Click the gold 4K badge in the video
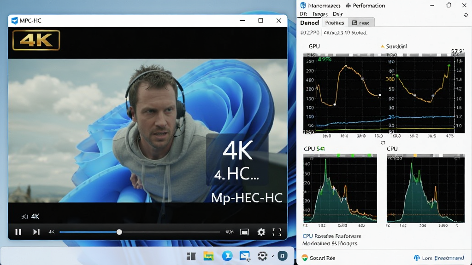 (36, 40)
